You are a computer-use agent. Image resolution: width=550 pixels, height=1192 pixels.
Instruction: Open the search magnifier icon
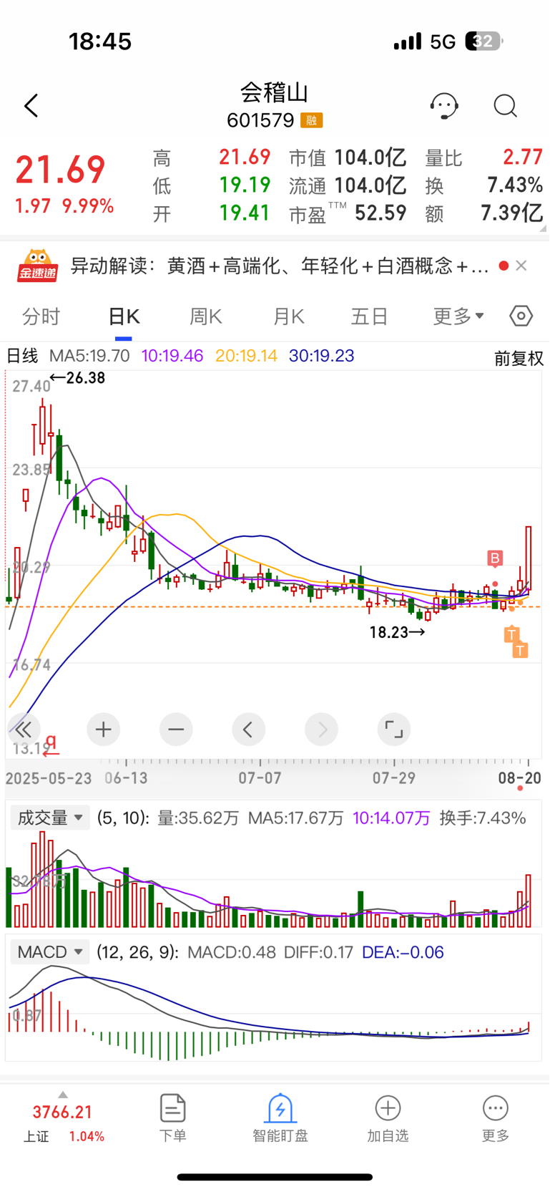coord(506,106)
